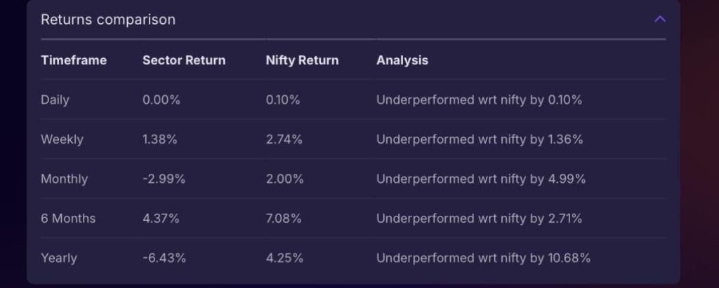Select the Nifty Return column header
Image resolution: width=719 pixels, height=288 pixels.
(302, 60)
